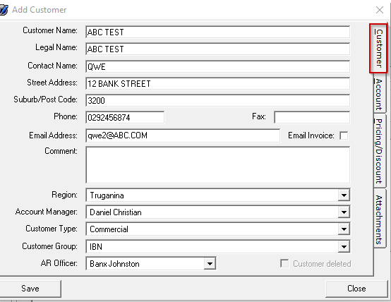Screen dimensions: 391x302
Task: Close the Add Customer window with X
Action: click(380, 10)
